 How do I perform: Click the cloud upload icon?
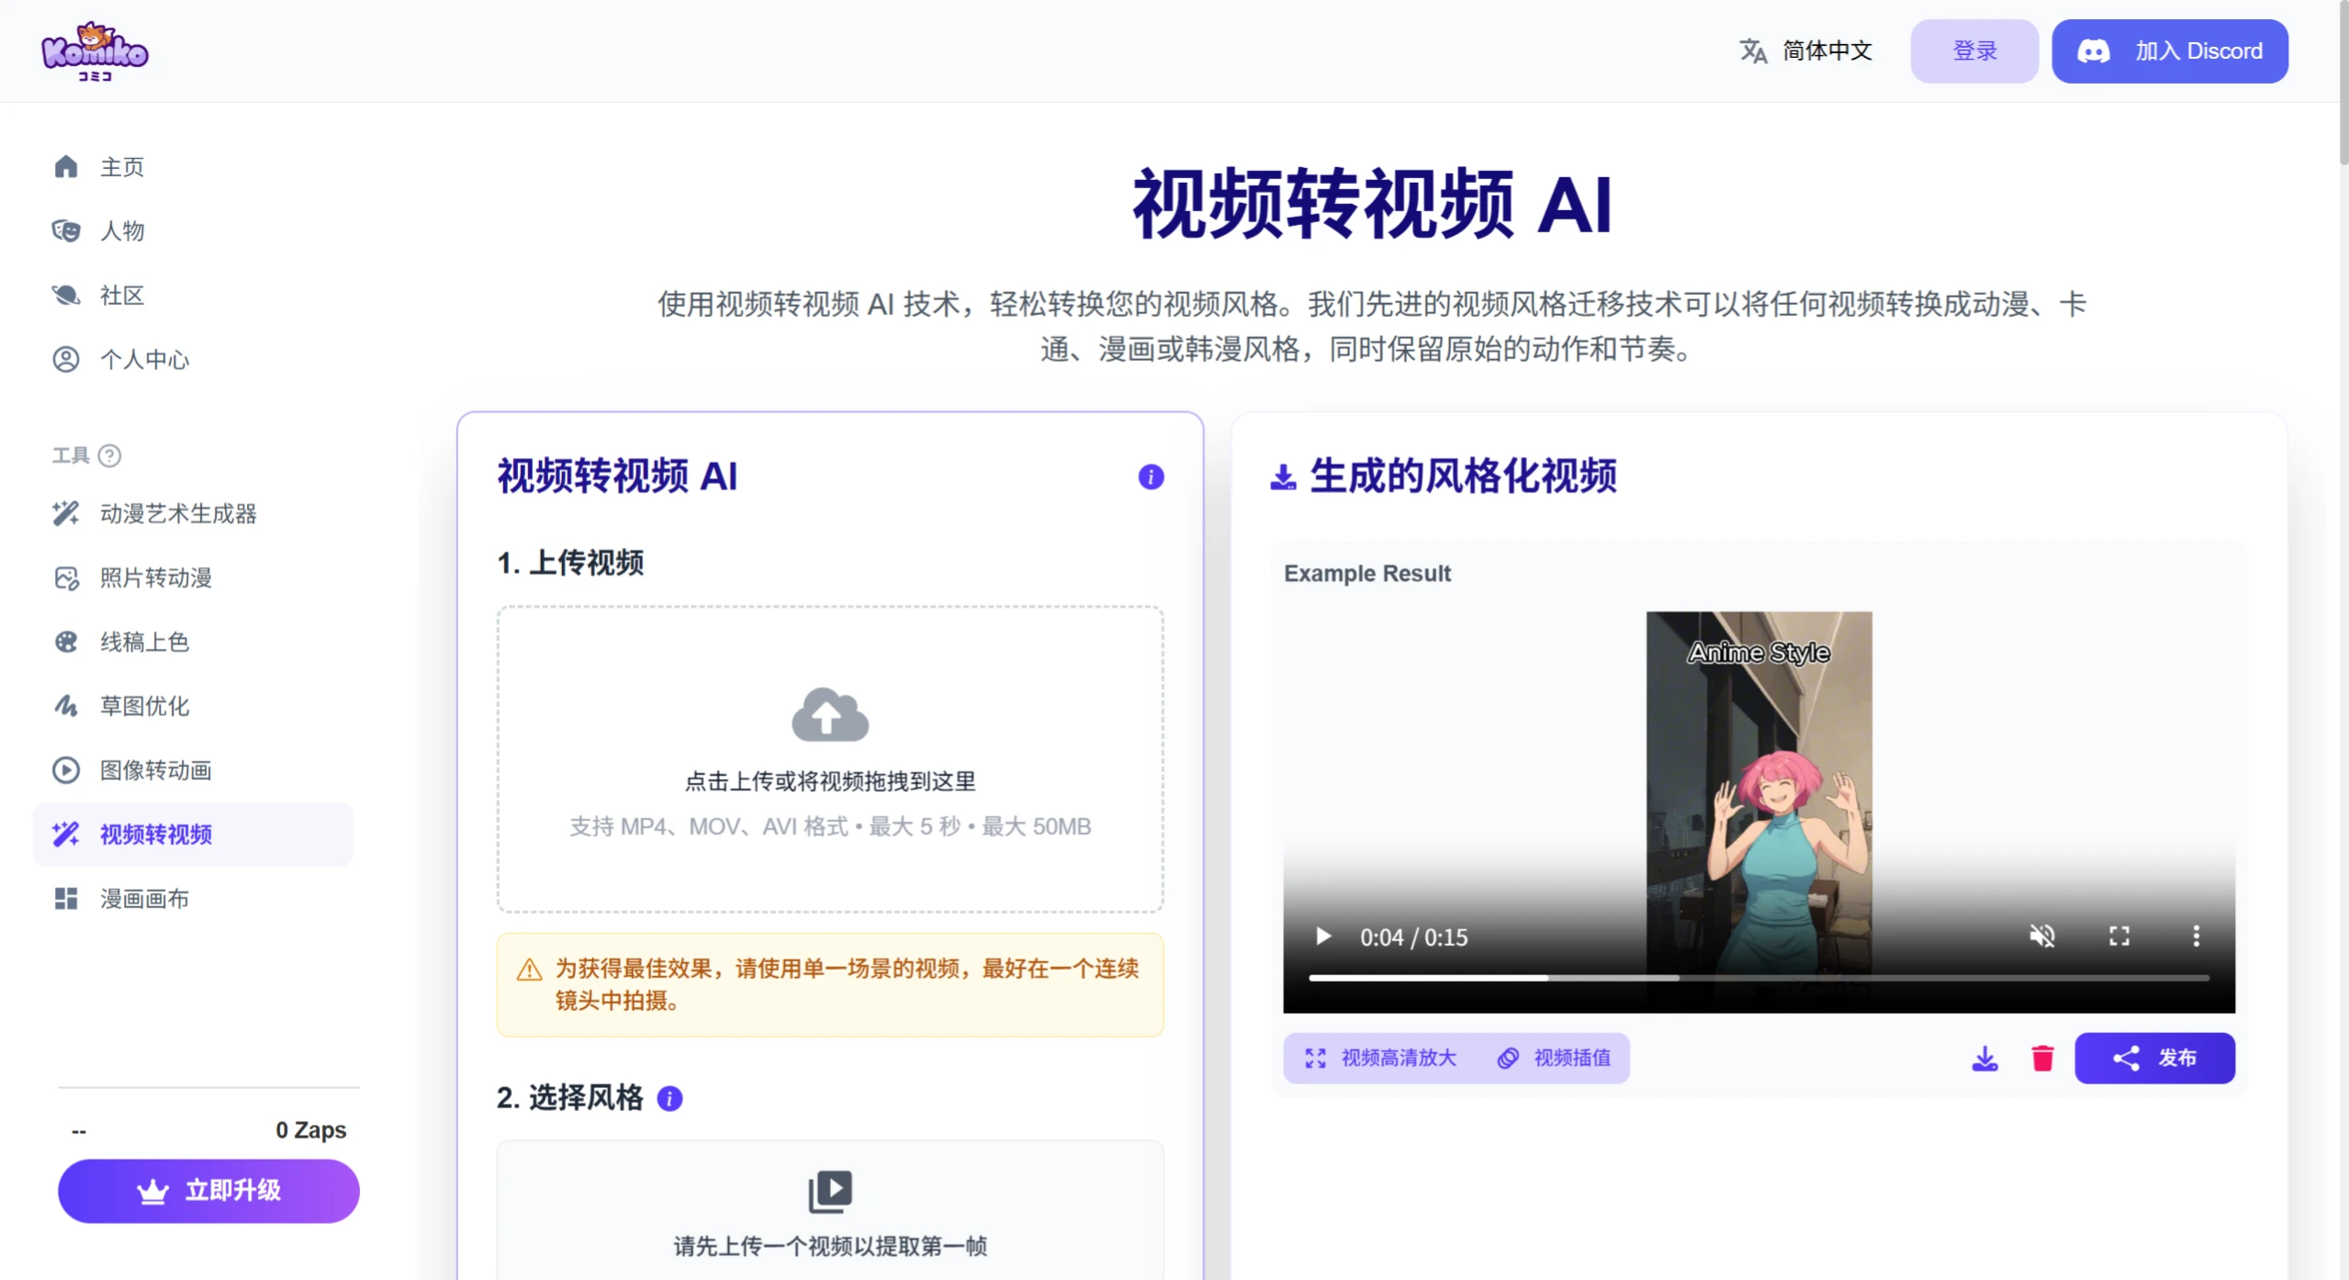coord(829,714)
